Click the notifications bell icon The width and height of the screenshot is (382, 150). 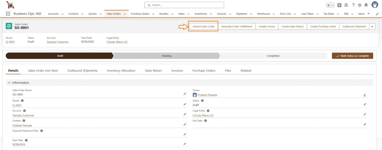(x=366, y=5)
